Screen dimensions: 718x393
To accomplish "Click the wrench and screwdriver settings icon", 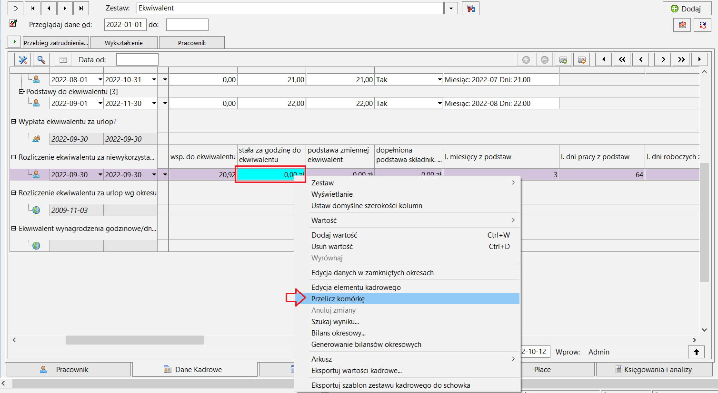I will click(22, 59).
